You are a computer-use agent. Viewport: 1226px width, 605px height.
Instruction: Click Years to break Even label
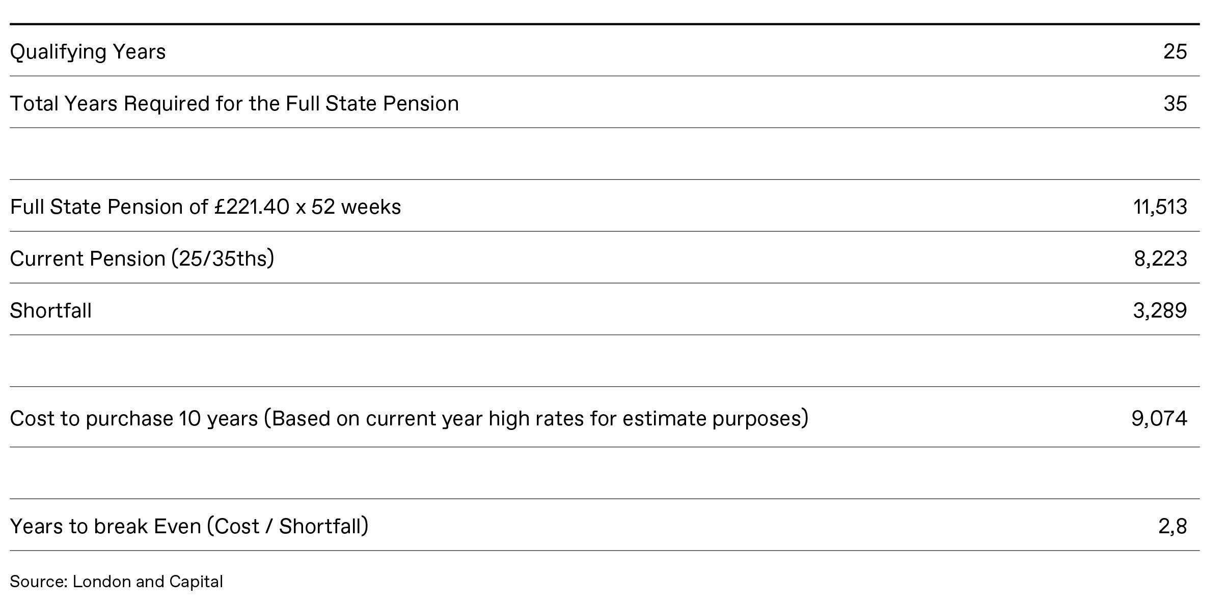(x=189, y=527)
